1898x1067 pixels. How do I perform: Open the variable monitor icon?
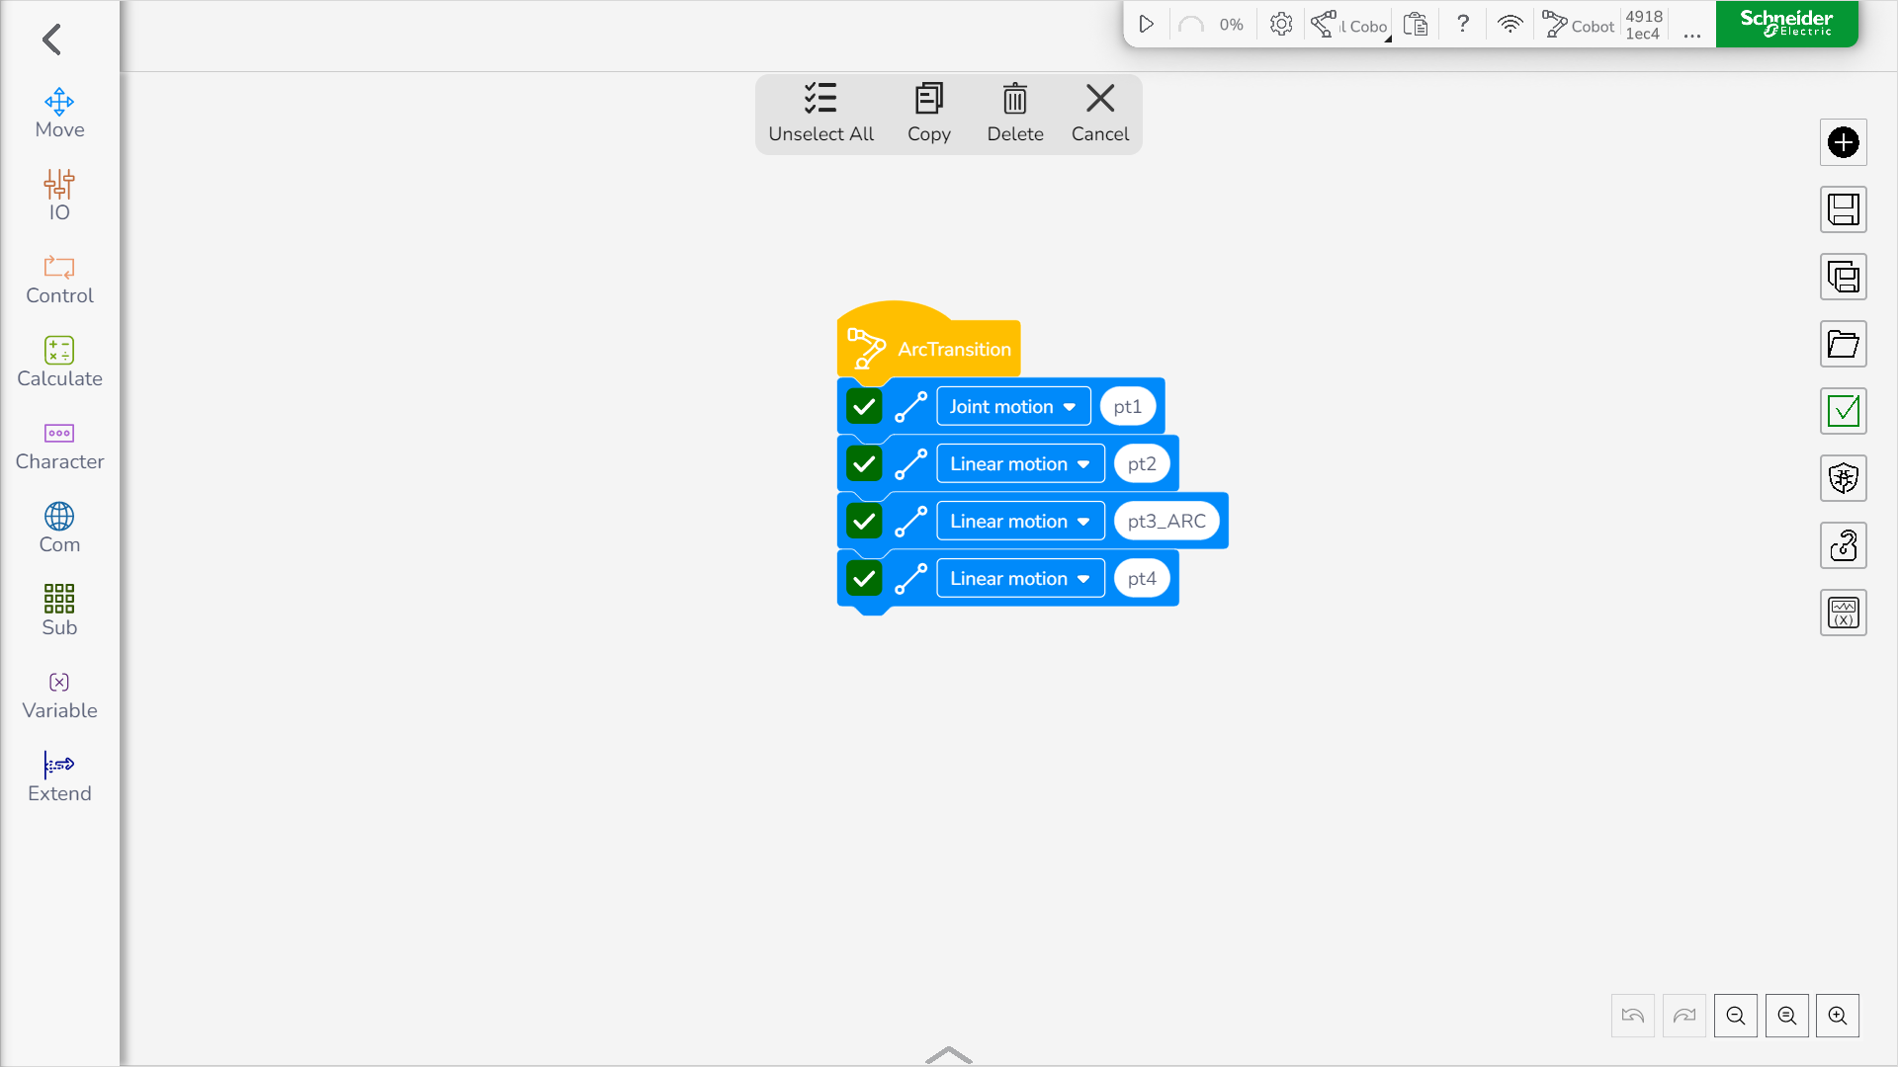1843,613
